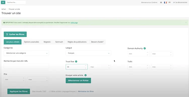Click the Trouver un site page heading

[11, 13]
